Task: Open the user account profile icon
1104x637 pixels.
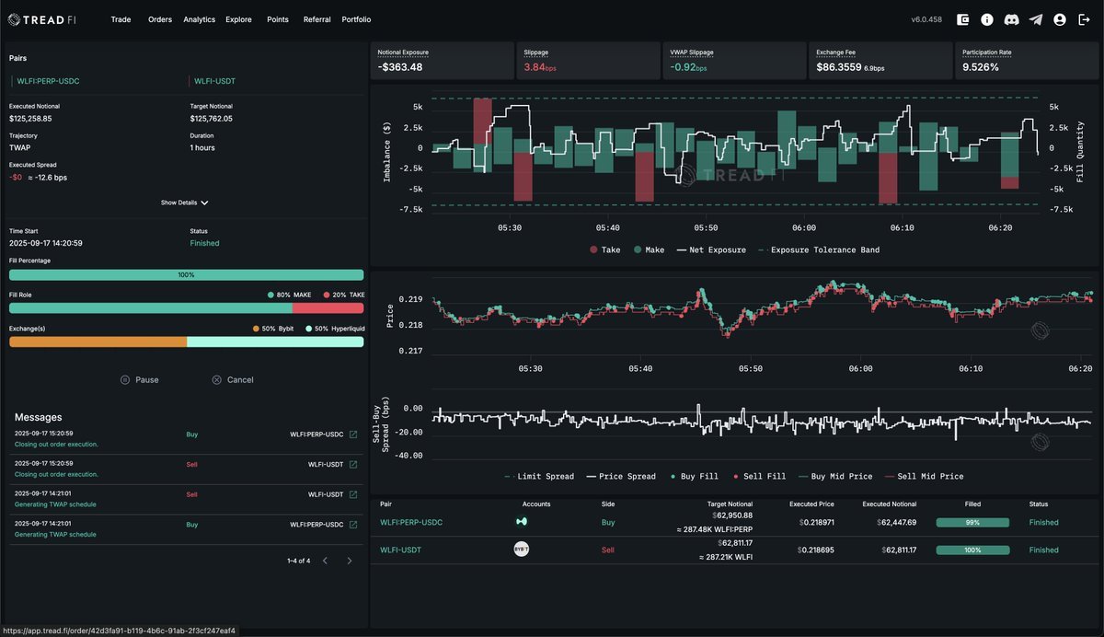Action: point(1060,19)
